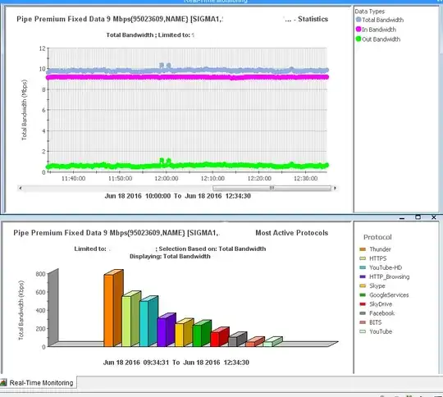The image size is (443, 397).
Task: Click the 'Jun 18 2016 09:34:31' range text
Action: pos(136,363)
